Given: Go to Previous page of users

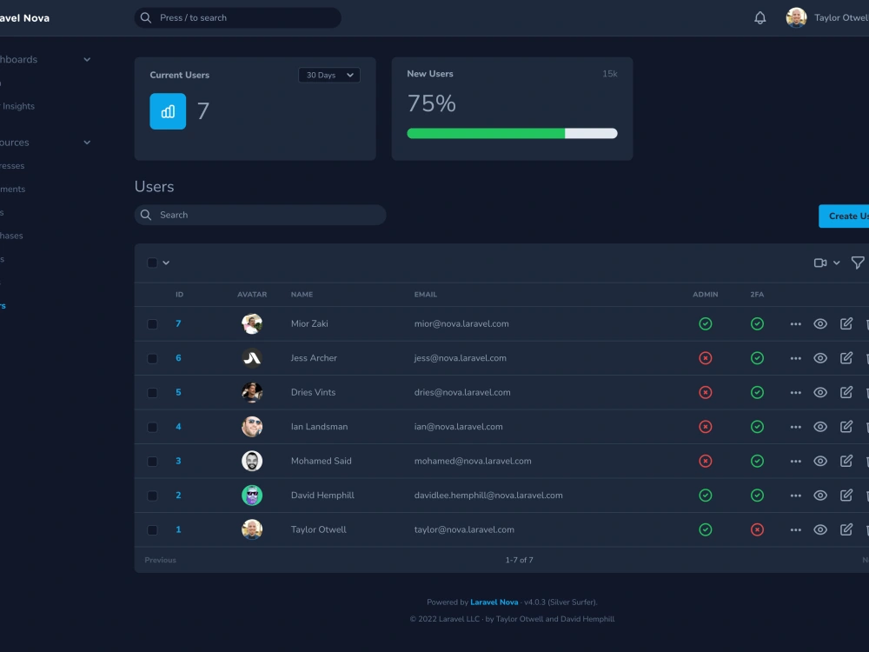Looking at the screenshot, I should [160, 560].
